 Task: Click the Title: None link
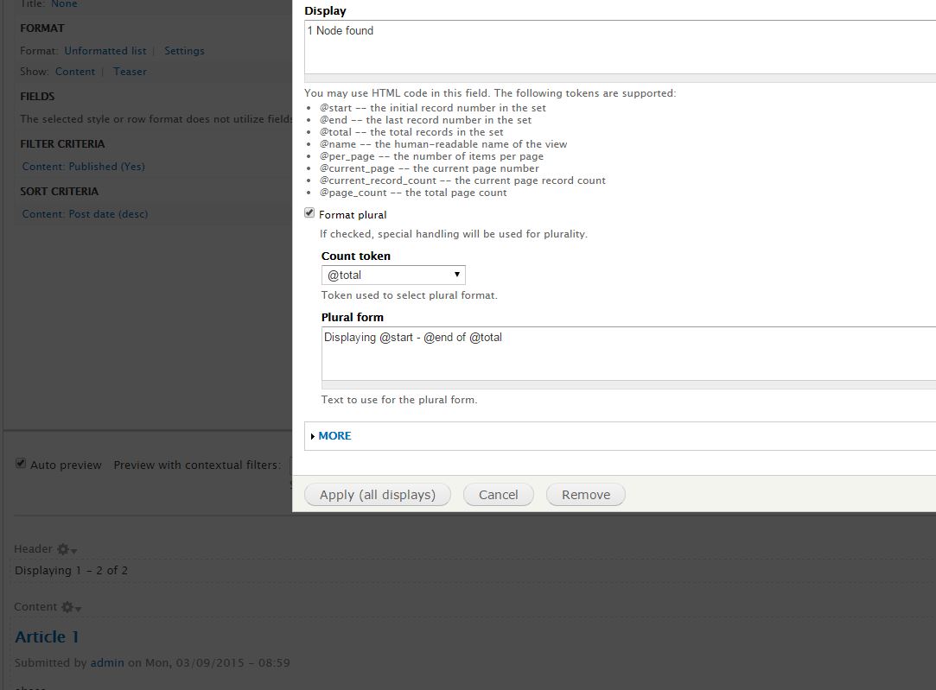(63, 4)
